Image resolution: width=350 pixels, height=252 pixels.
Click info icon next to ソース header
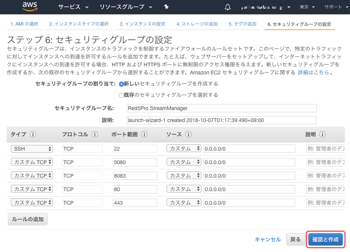click(189, 134)
